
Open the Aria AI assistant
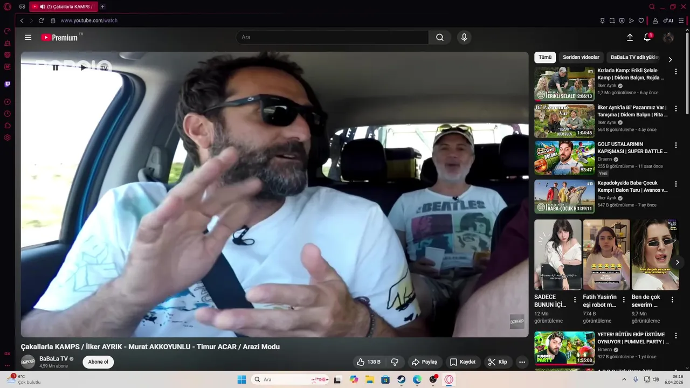coord(668,20)
